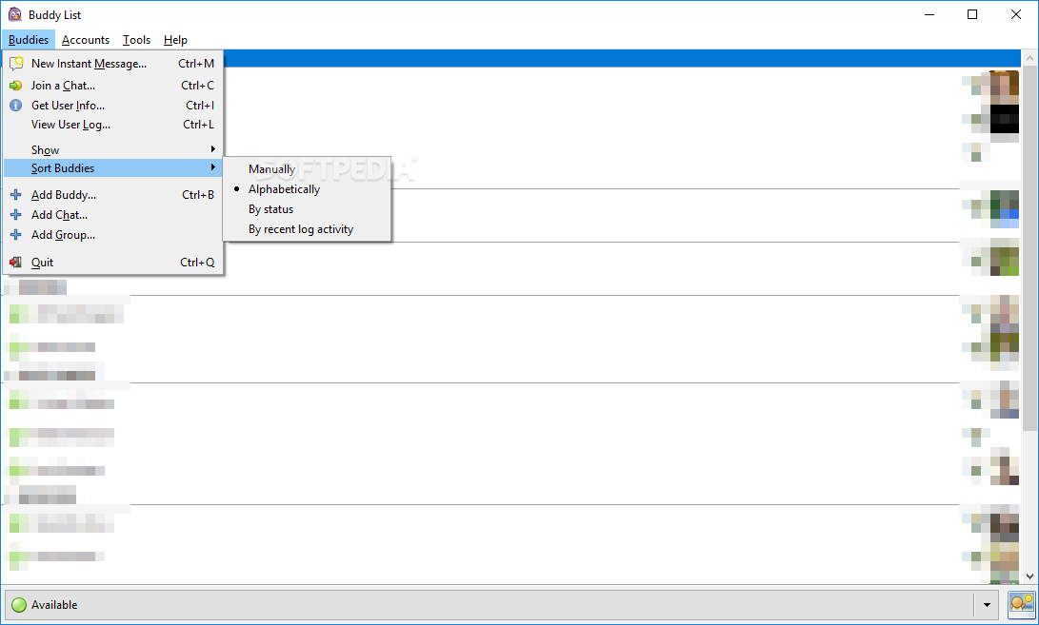Choose New Instant Message menu entry
Screen dimensions: 1039x625
tap(112, 64)
